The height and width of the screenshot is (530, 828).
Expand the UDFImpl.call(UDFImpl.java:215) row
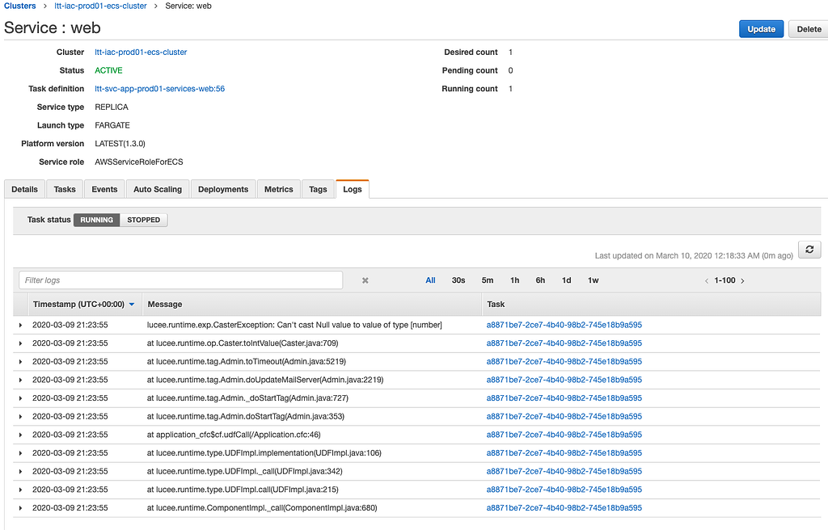(20, 490)
